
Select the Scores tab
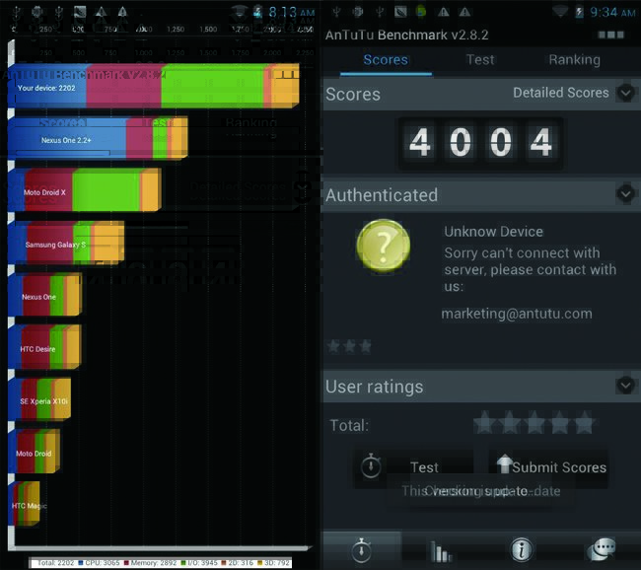coord(386,59)
